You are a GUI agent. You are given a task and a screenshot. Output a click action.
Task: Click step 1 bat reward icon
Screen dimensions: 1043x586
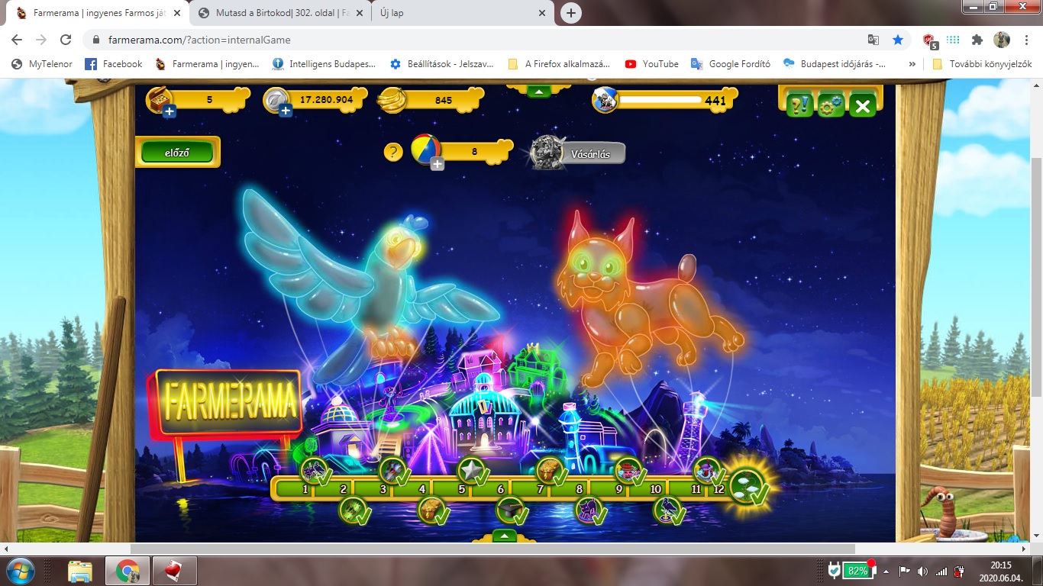coord(314,470)
